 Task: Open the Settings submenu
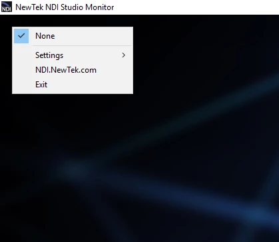pyautogui.click(x=73, y=55)
